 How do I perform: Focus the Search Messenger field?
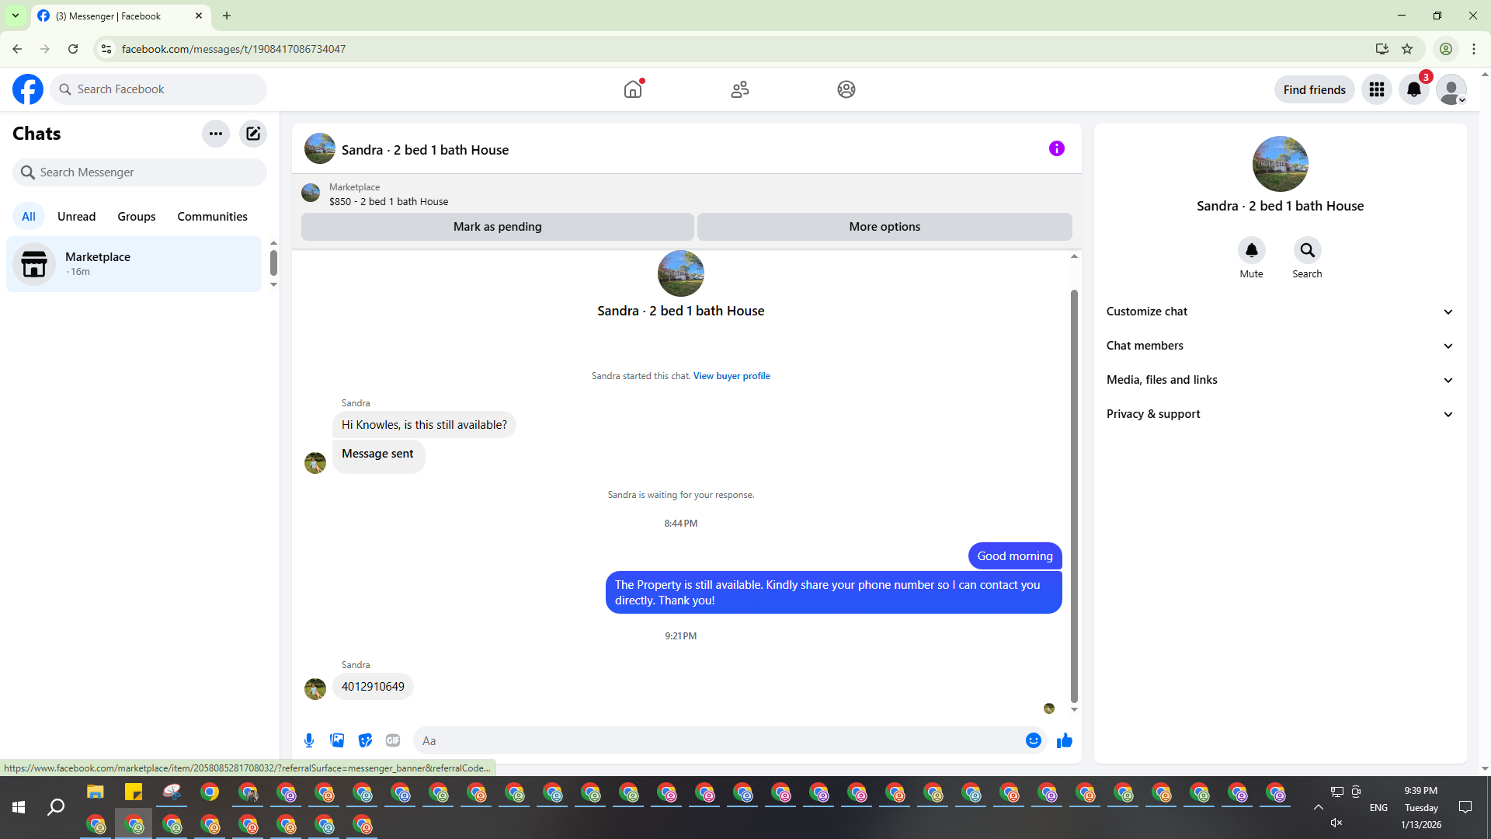click(x=140, y=172)
